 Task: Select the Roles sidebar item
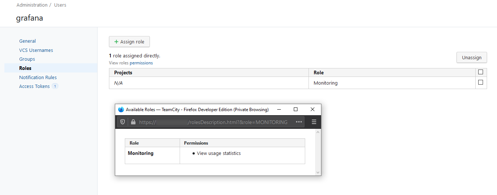click(x=51, y=68)
